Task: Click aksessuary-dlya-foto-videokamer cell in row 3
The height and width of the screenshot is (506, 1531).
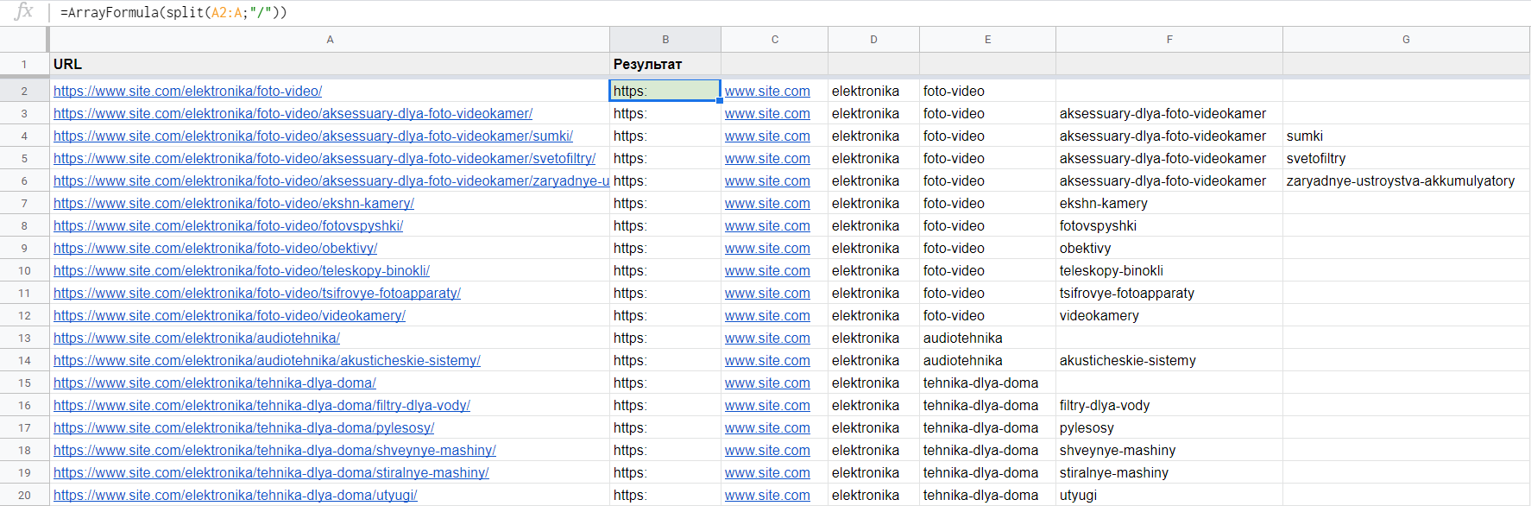Action: tap(1169, 113)
